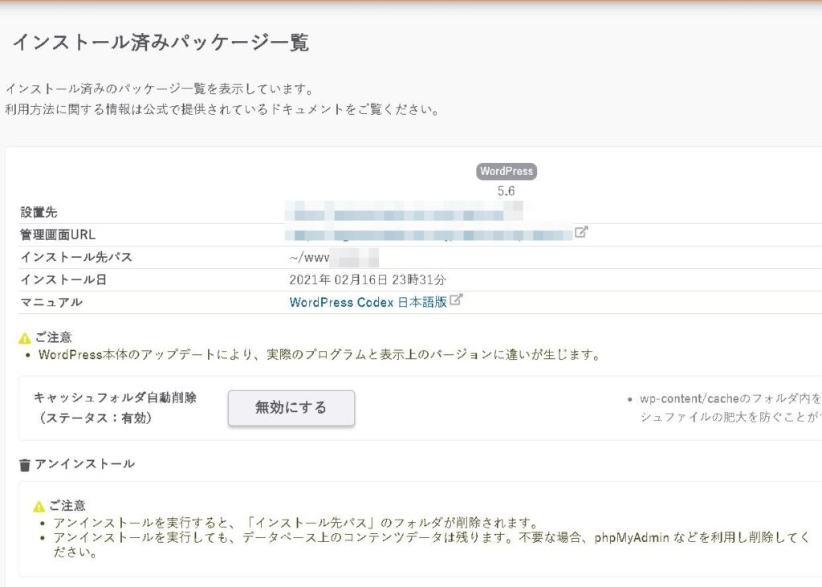Click the trash icon beside アンインストール
This screenshot has width=822, height=587.
click(x=25, y=465)
